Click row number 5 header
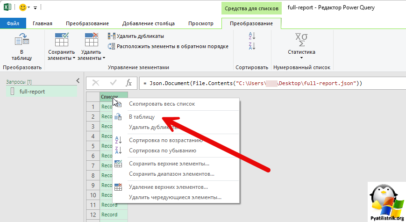The image size is (406, 222). [93, 146]
